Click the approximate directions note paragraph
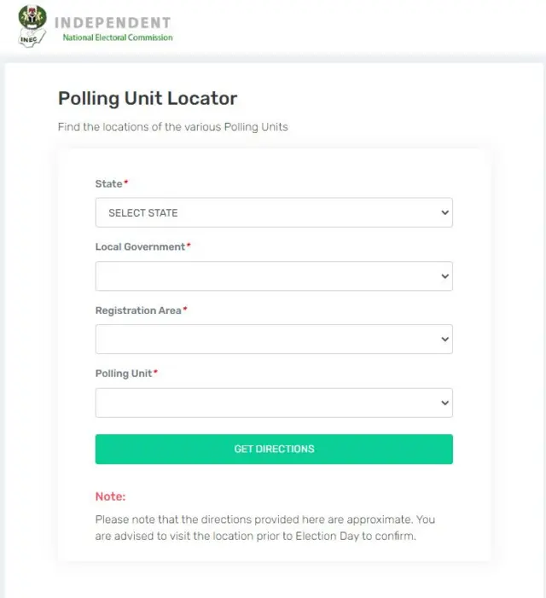The width and height of the screenshot is (546, 598). (264, 528)
